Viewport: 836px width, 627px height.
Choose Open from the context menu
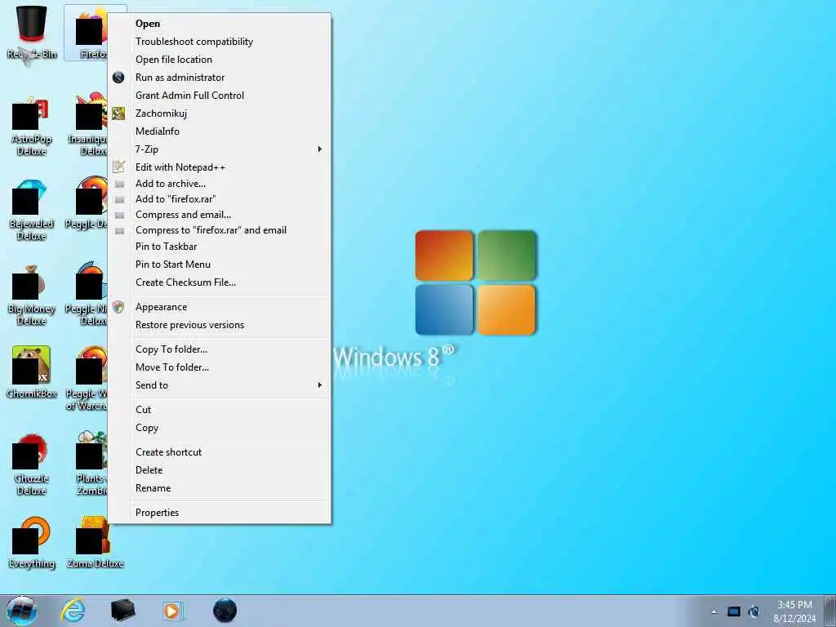(x=220, y=24)
